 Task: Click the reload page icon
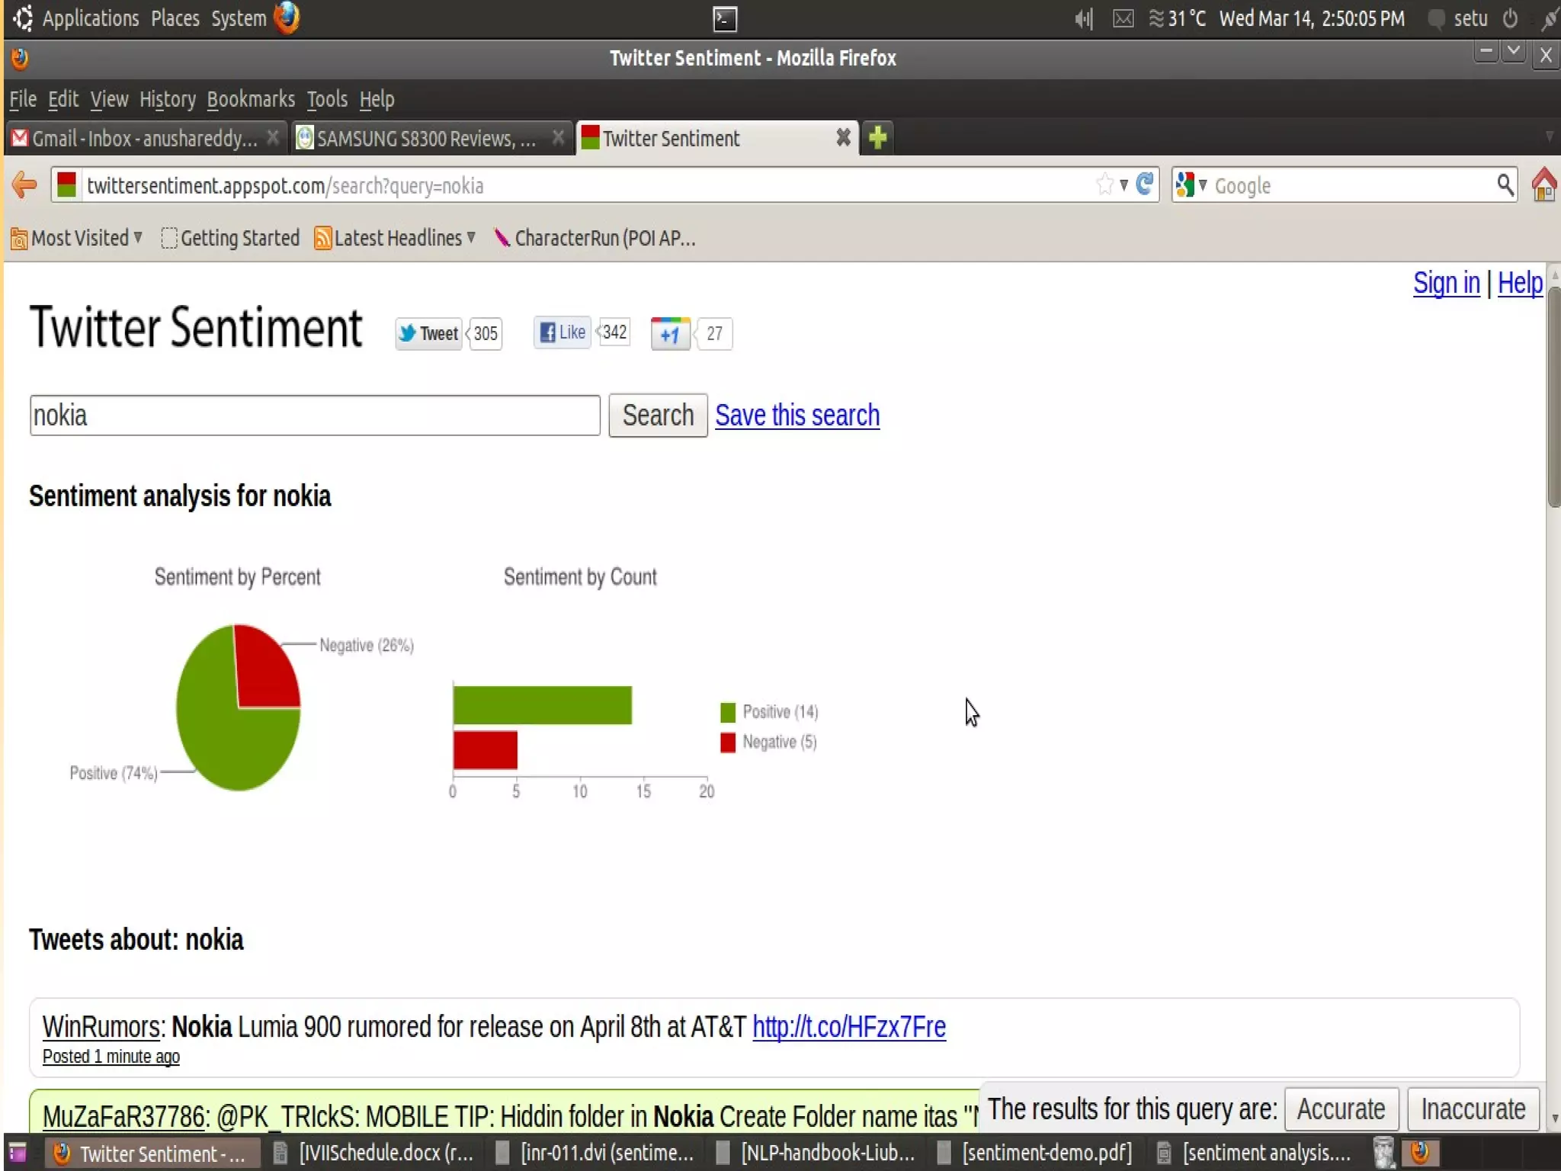coord(1144,184)
